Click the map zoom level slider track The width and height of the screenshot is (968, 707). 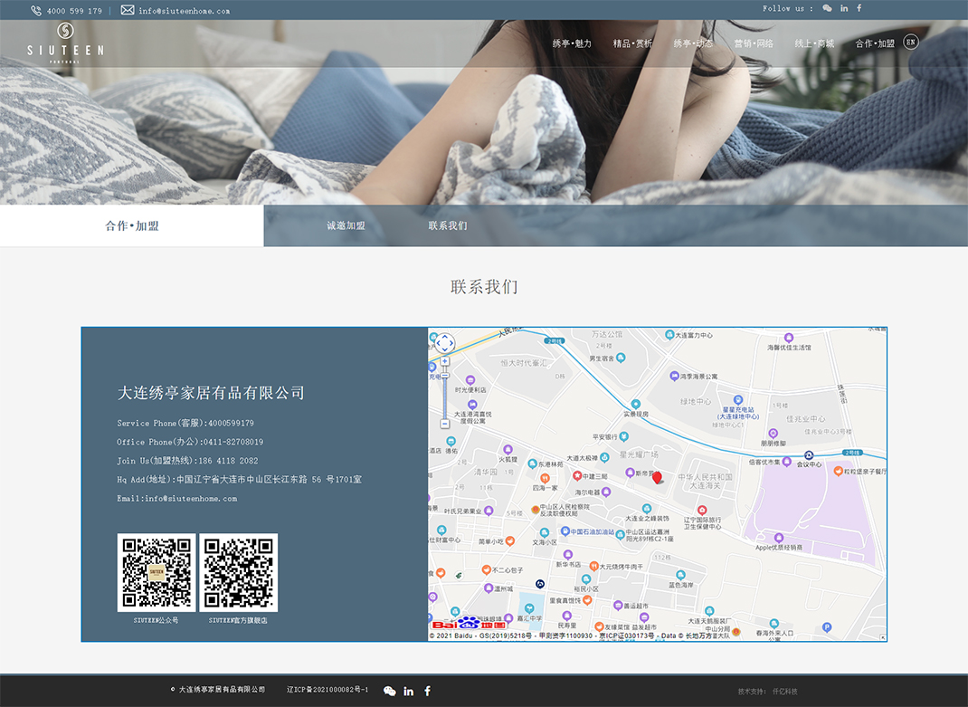444,392
